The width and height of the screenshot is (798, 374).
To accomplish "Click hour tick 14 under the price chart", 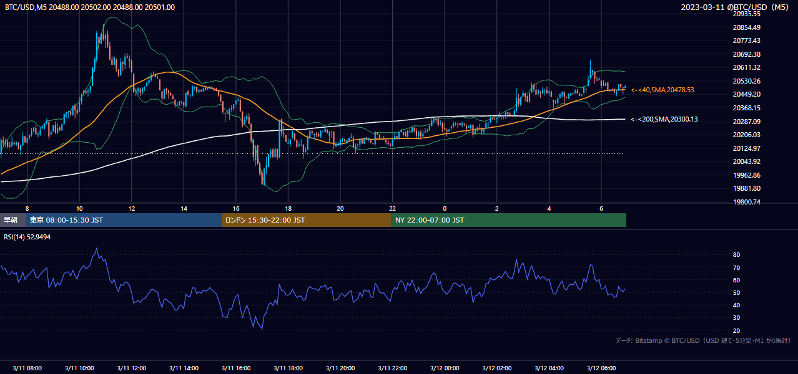I will [x=184, y=208].
